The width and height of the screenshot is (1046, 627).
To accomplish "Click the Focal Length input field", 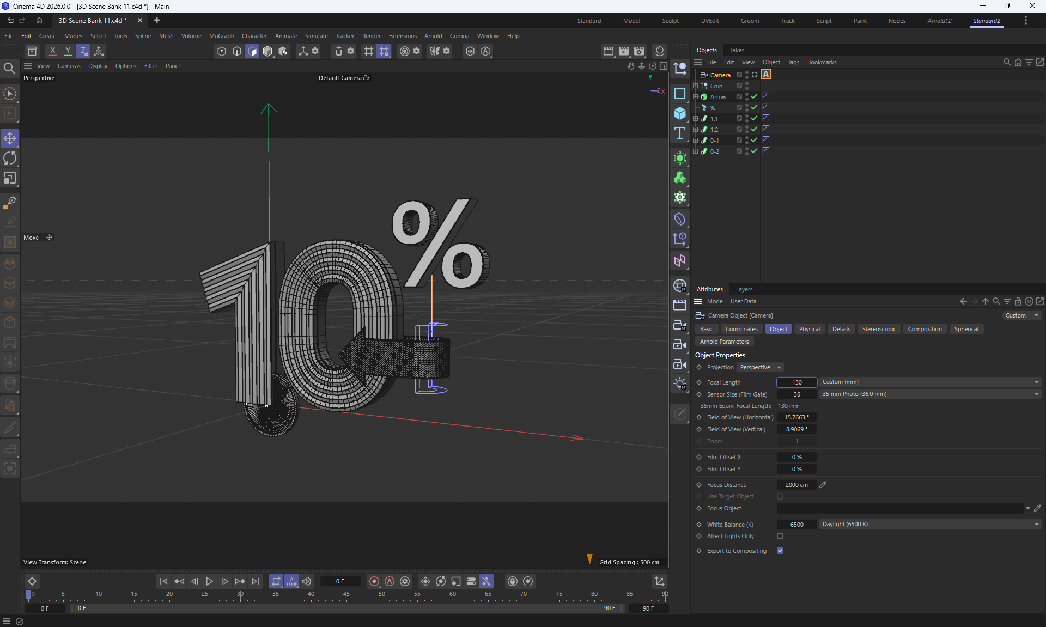I will [x=796, y=382].
